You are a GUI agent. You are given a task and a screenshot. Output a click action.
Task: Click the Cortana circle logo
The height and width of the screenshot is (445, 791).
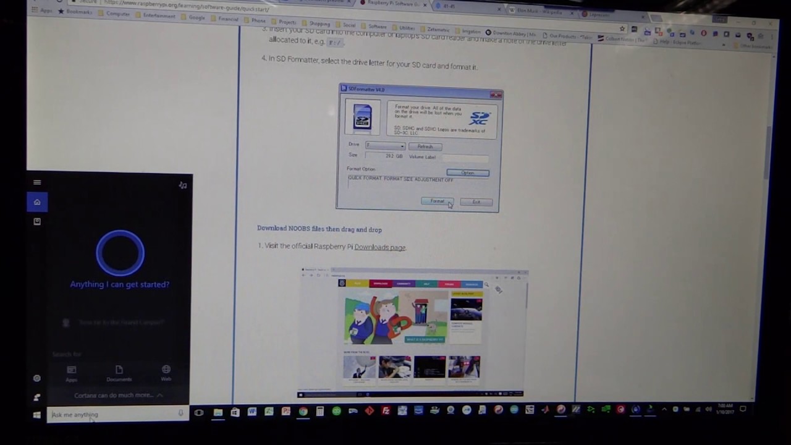[120, 252]
